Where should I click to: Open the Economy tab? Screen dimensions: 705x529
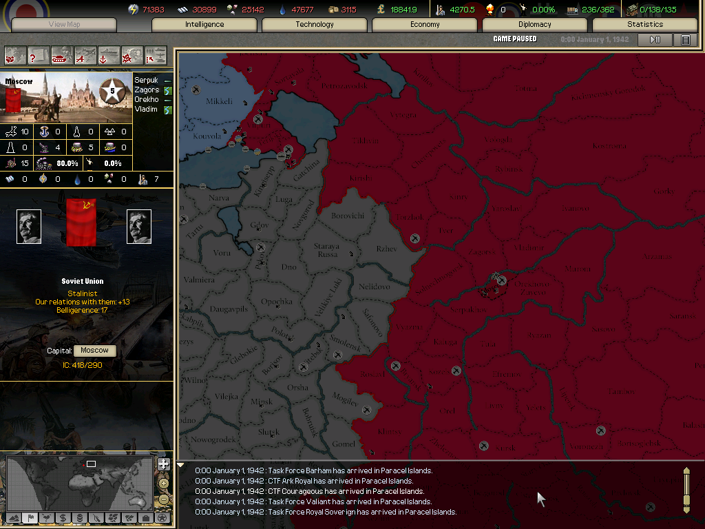[425, 24]
